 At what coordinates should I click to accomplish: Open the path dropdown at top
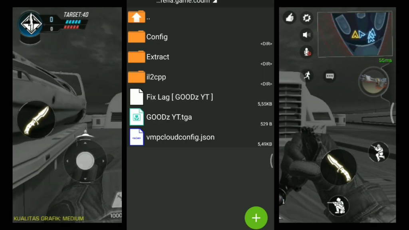[187, 2]
